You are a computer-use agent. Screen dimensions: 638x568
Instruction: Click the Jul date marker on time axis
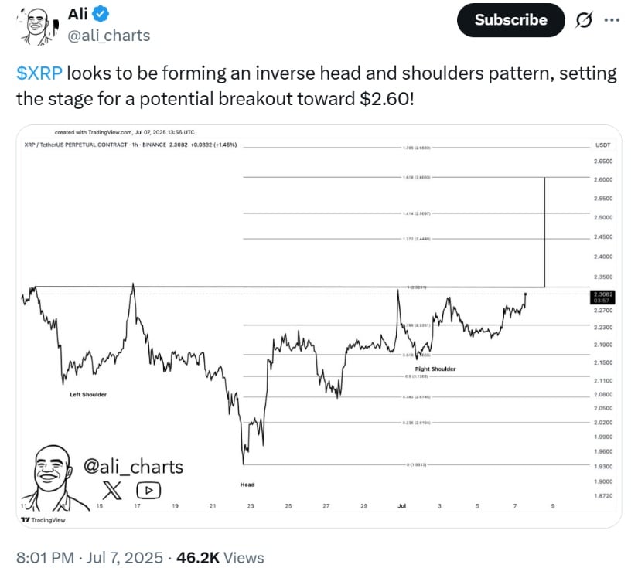[401, 506]
